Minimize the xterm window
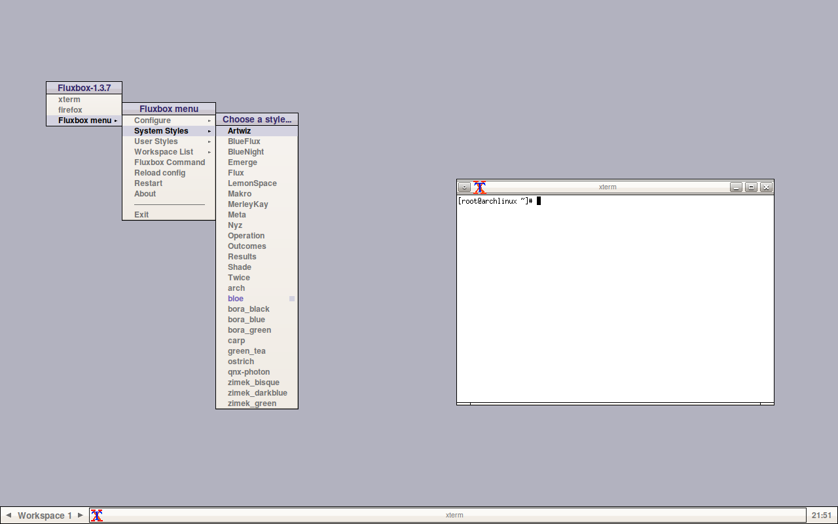The width and height of the screenshot is (838, 524). coord(737,187)
